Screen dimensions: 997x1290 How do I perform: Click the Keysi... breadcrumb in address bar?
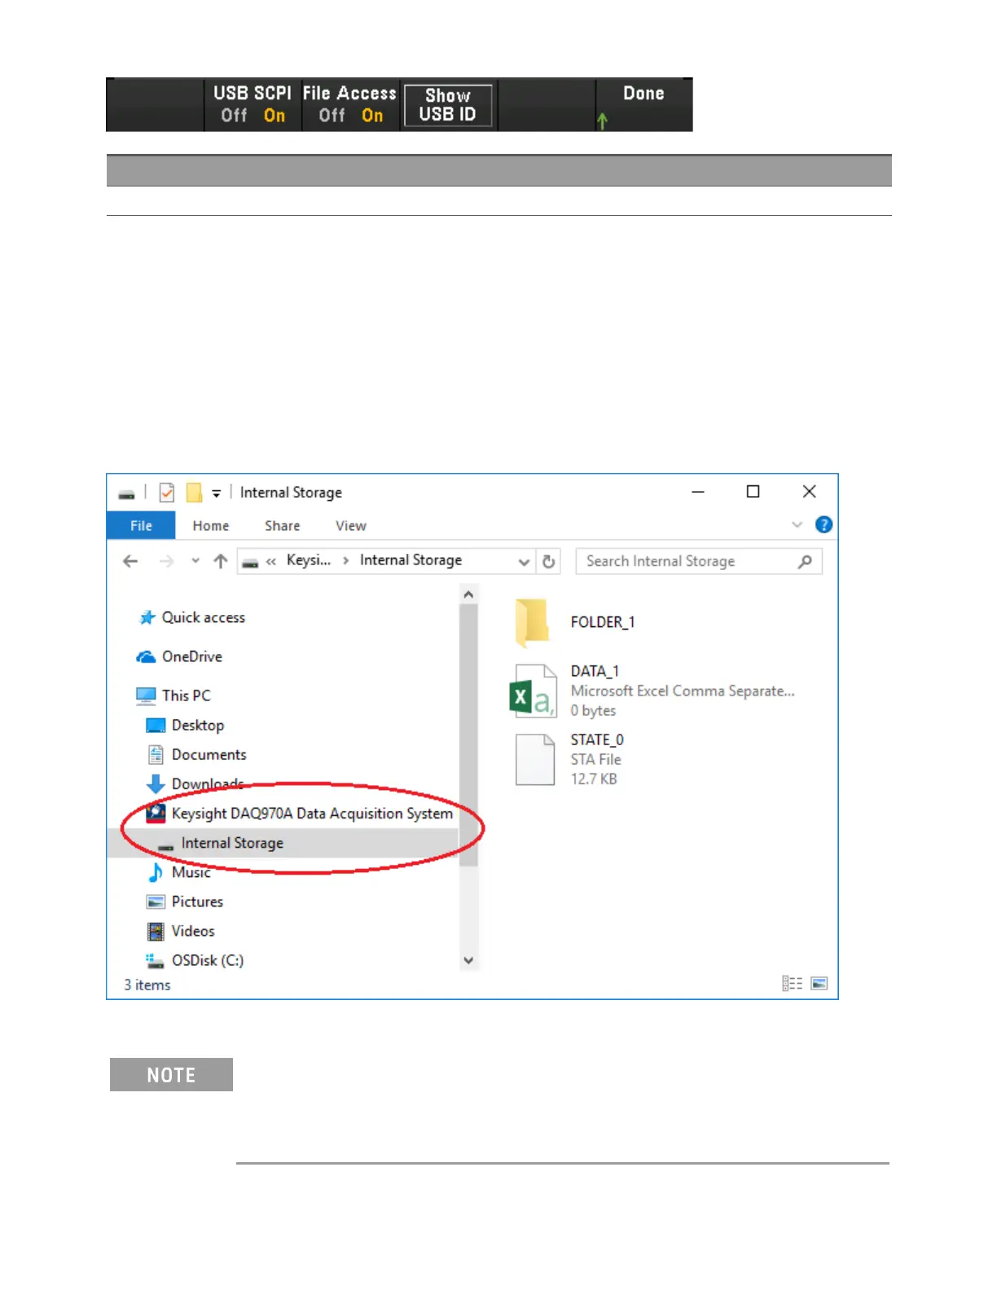pos(309,560)
